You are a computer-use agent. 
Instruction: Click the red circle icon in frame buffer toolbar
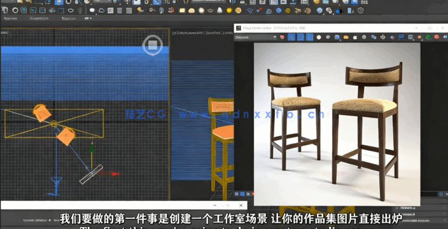[437, 37]
